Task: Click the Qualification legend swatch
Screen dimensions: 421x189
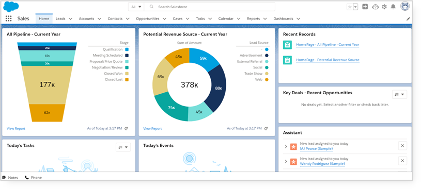Action: click(127, 49)
